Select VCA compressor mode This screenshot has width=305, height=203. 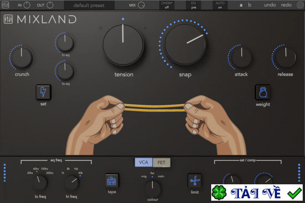(144, 162)
